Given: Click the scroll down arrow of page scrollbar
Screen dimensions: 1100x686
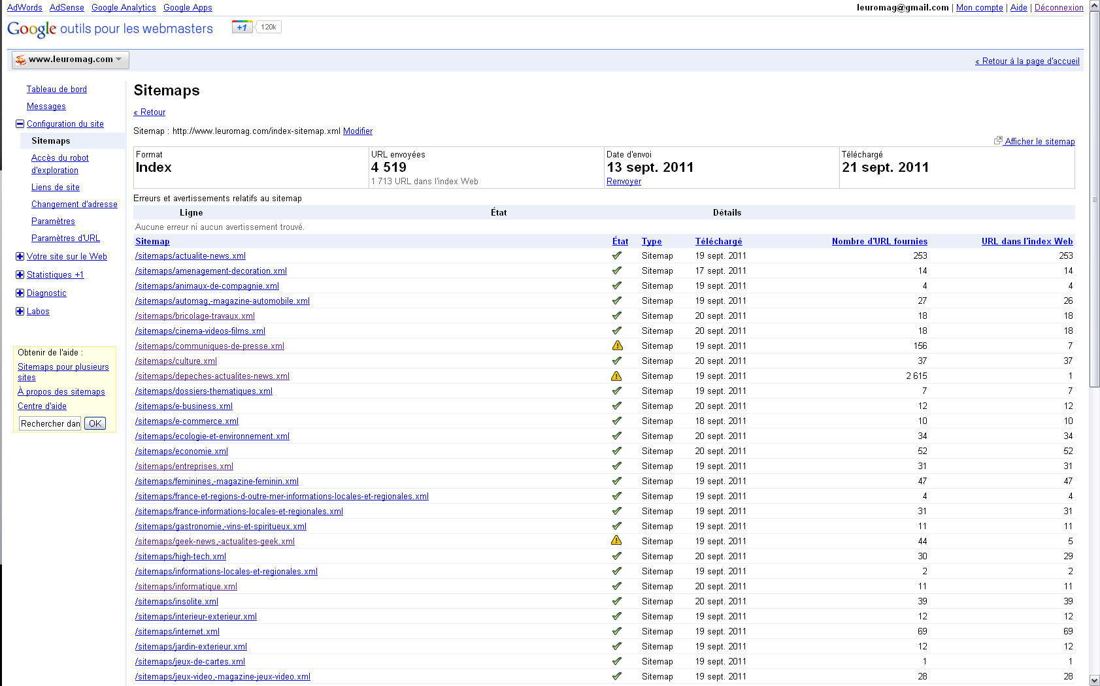Looking at the screenshot, I should [1094, 680].
